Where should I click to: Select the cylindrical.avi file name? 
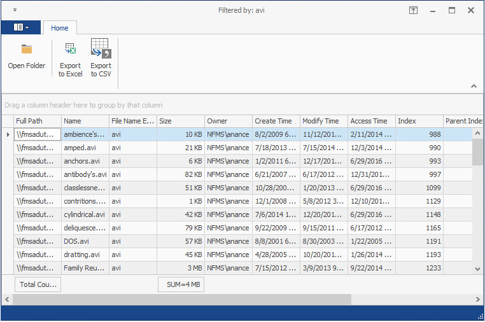coord(85,214)
